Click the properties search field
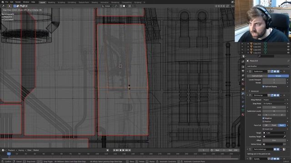The width and height of the screenshot is (291, 163). pos(266,56)
